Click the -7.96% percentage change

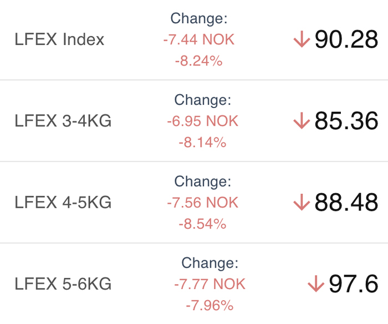pyautogui.click(x=210, y=305)
